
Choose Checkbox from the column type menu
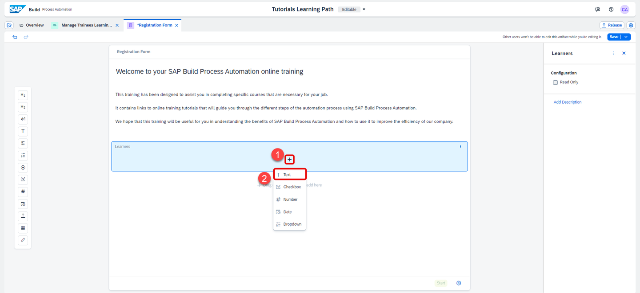click(290, 187)
